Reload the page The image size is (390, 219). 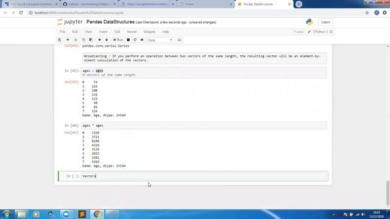21,13
